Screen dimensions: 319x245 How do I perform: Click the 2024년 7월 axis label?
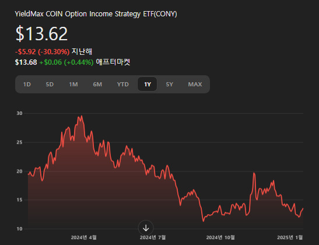point(153,237)
